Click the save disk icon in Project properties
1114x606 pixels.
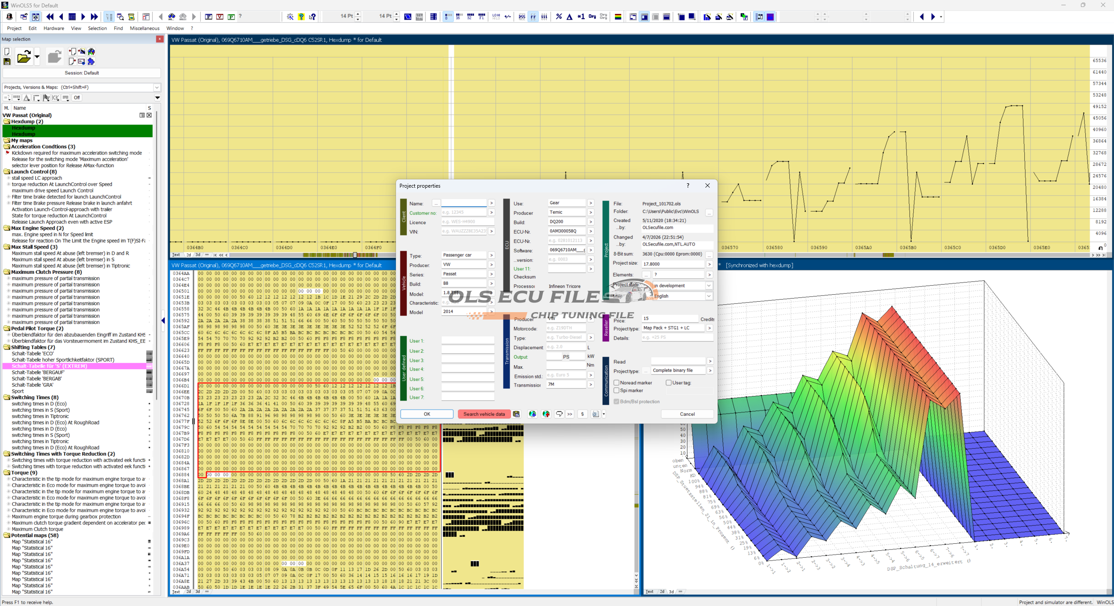[516, 414]
